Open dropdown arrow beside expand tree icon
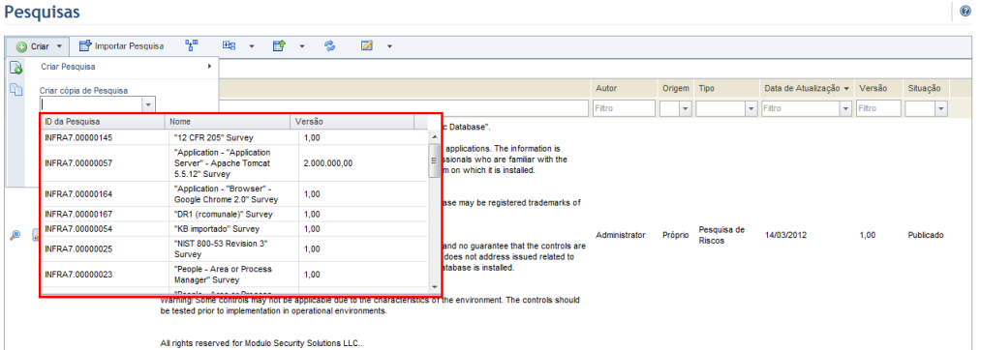 tap(252, 46)
